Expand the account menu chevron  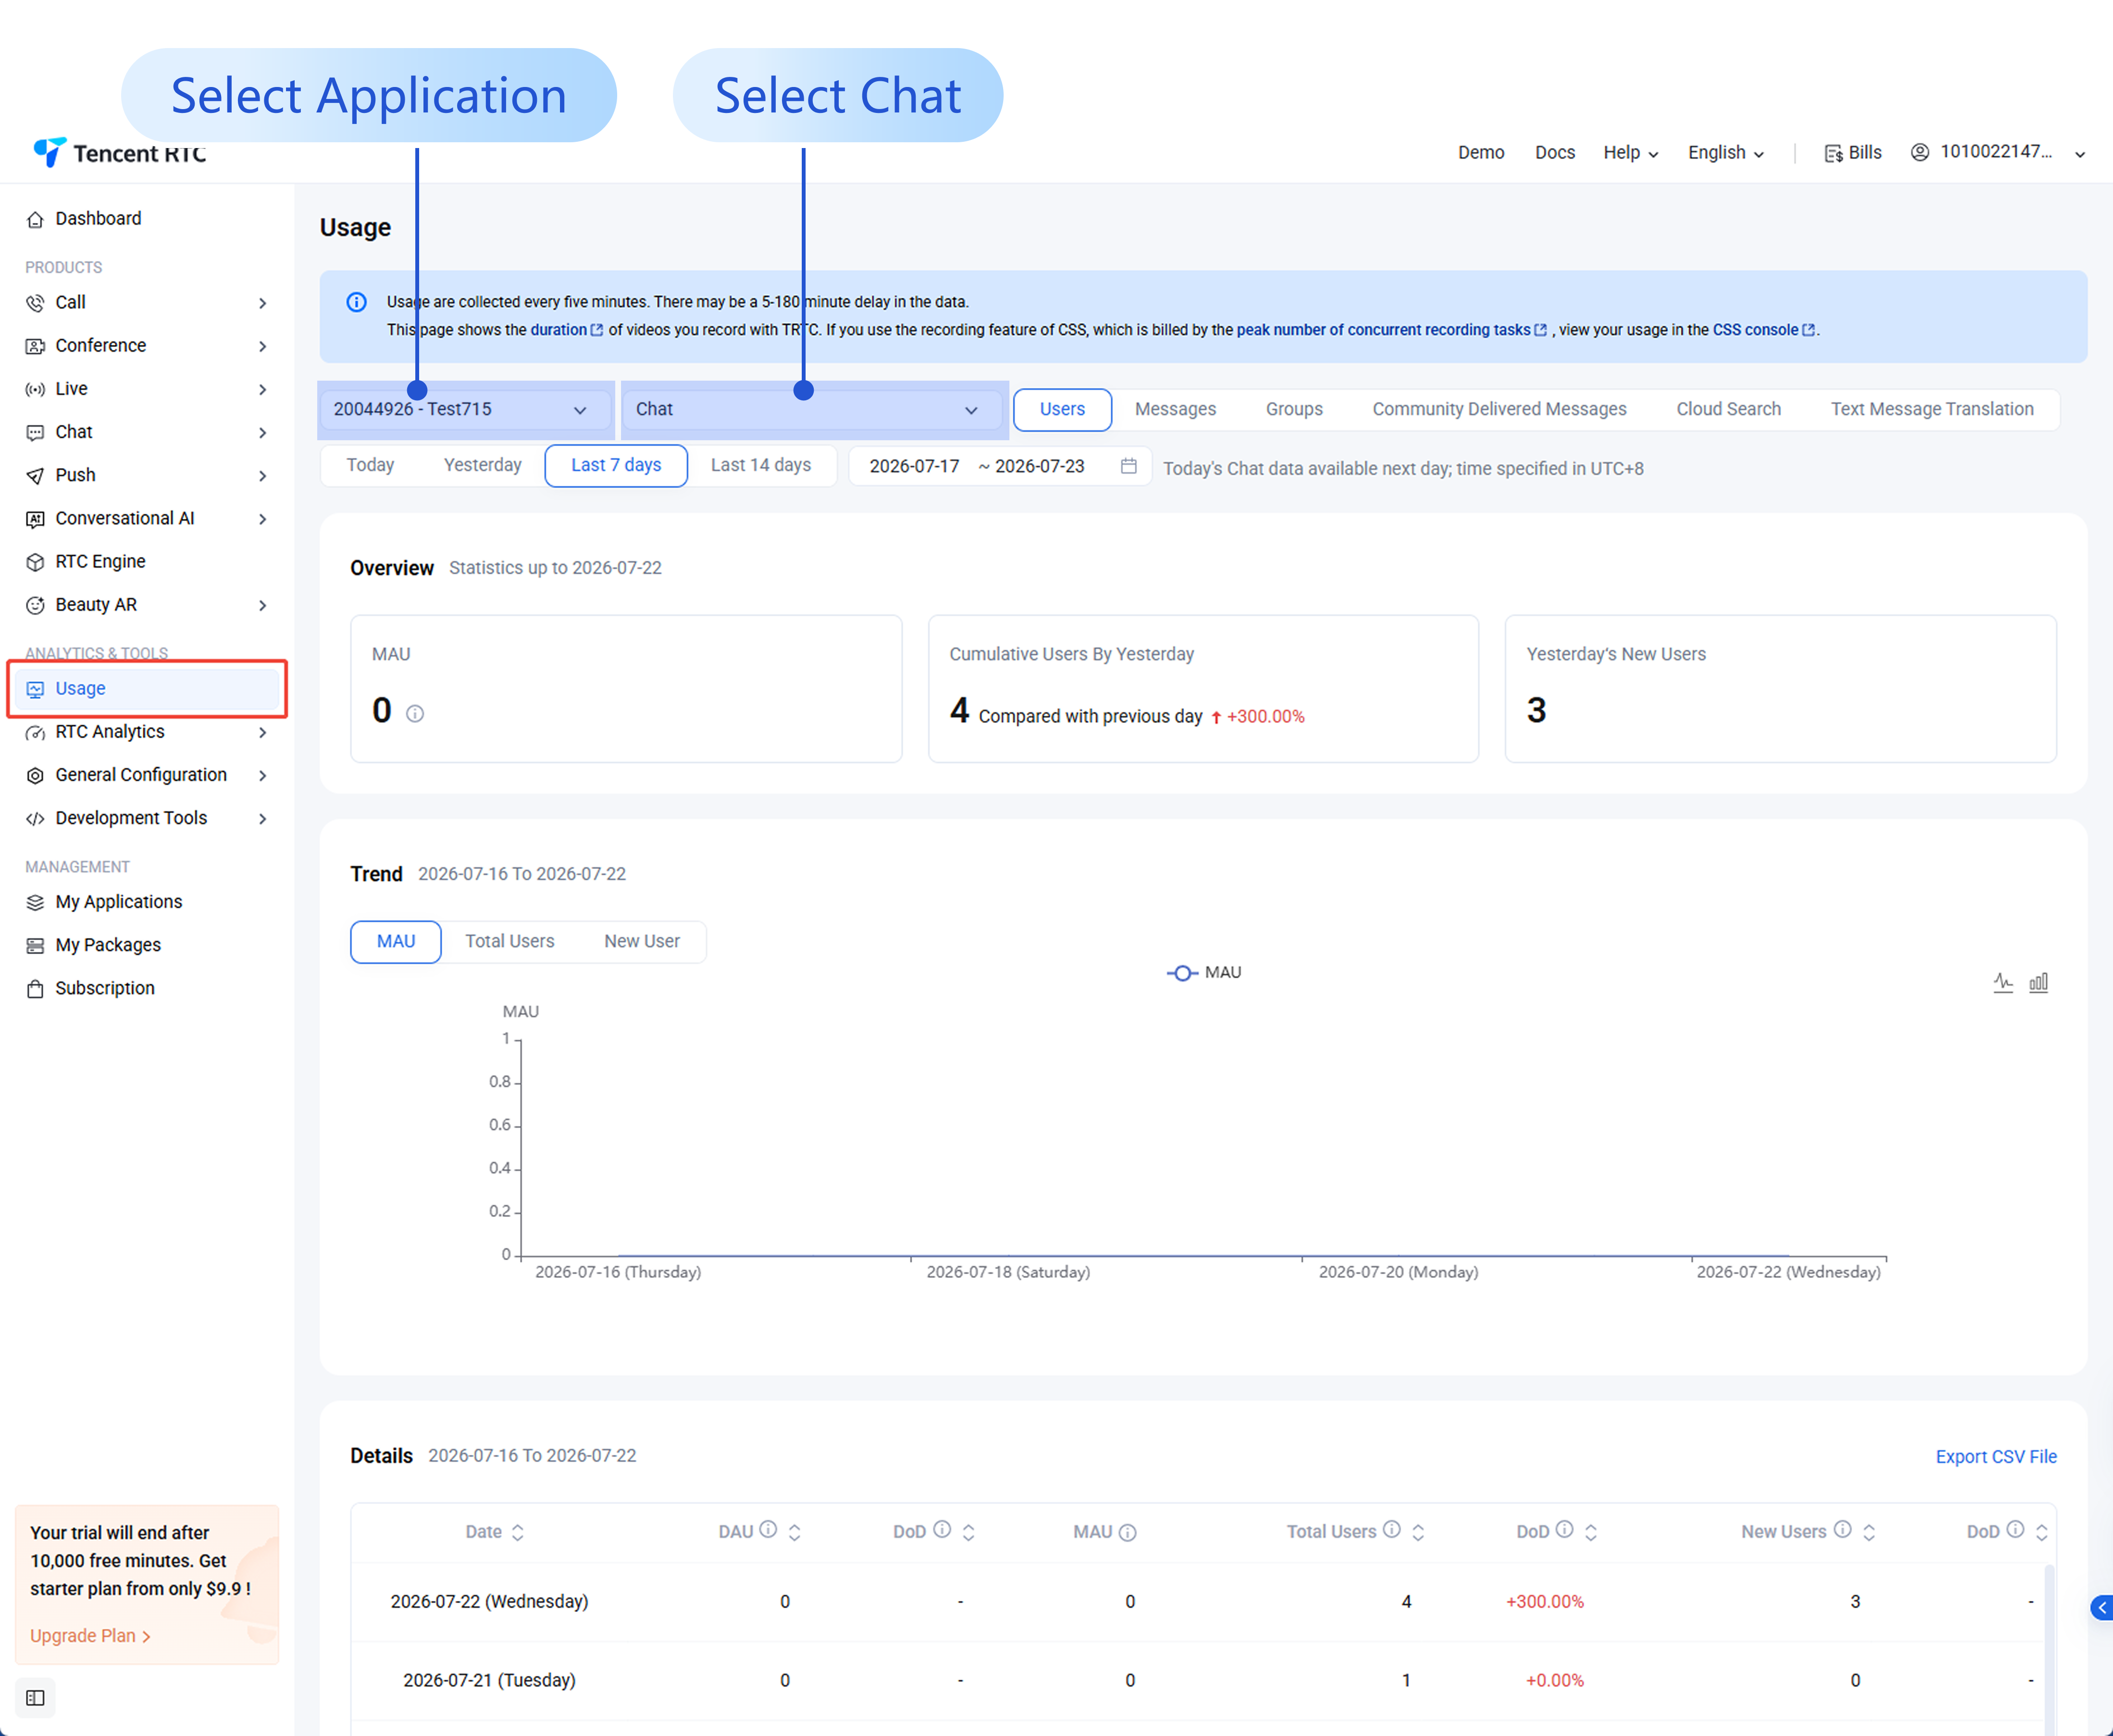tap(2080, 154)
